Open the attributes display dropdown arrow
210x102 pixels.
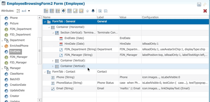pos(29,11)
